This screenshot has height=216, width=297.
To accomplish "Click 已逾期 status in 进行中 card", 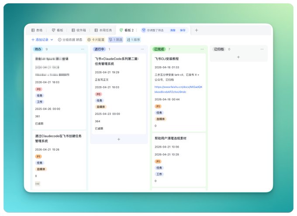I will (x=99, y=128).
